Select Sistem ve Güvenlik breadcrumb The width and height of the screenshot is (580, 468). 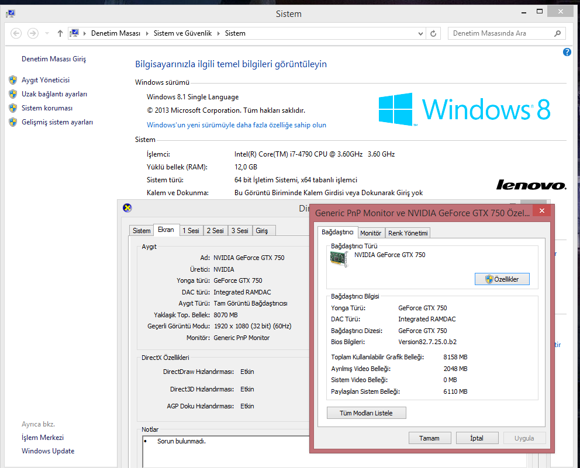click(183, 33)
